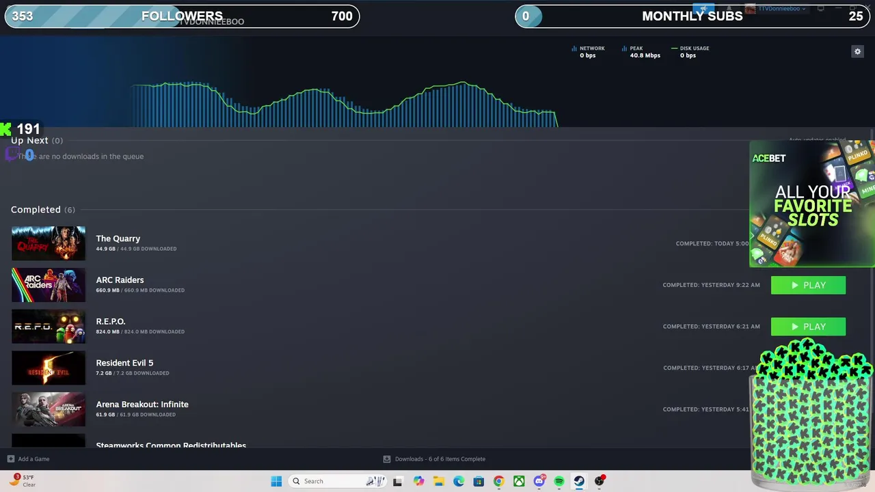Play R.E.P.O.

[808, 327]
